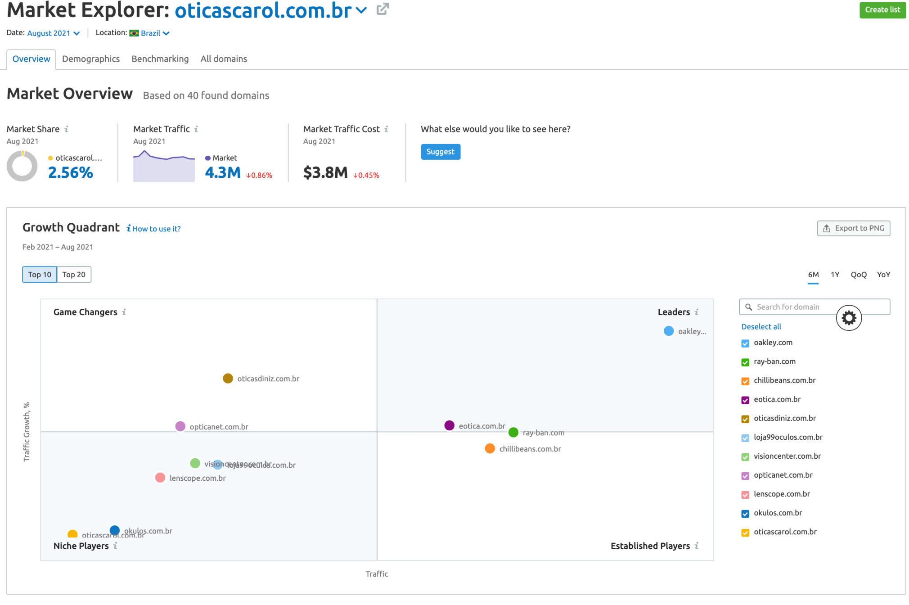
Task: Uncheck the loja99oculos.com.br checkbox
Action: point(745,438)
